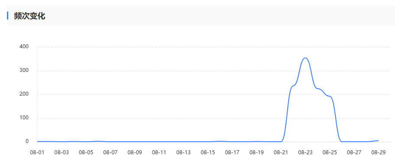Click the 08-03 date label
The image size is (395, 168).
(62, 152)
